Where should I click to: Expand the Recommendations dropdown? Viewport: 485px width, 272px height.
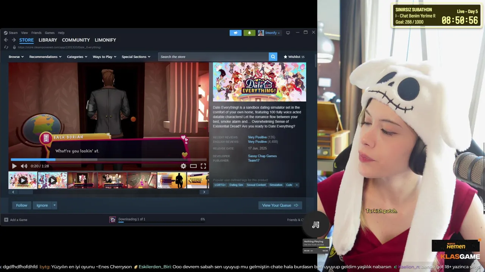pyautogui.click(x=45, y=57)
